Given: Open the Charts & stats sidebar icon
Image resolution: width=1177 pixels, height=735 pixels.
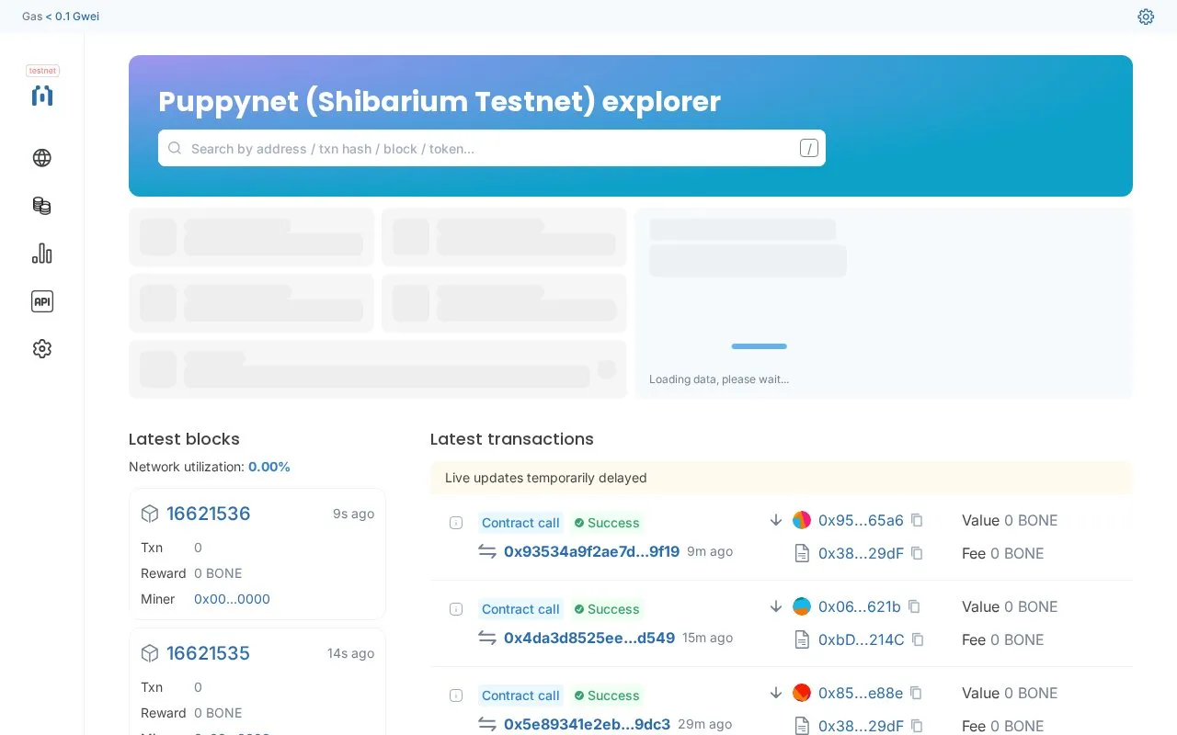Looking at the screenshot, I should pyautogui.click(x=42, y=254).
